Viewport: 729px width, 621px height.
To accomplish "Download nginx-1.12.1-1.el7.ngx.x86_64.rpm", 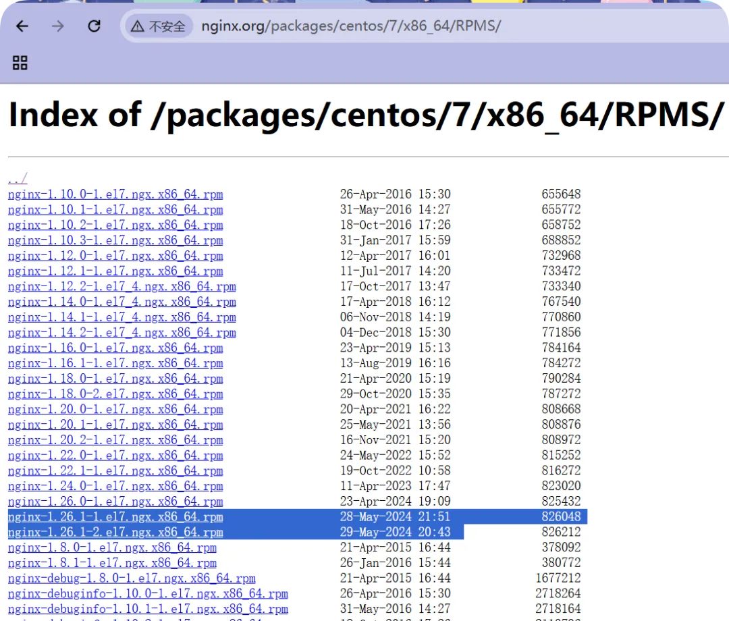I will pyautogui.click(x=115, y=271).
